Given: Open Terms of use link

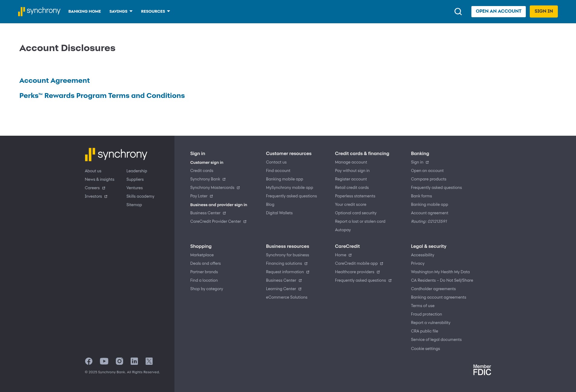Looking at the screenshot, I should (x=423, y=306).
